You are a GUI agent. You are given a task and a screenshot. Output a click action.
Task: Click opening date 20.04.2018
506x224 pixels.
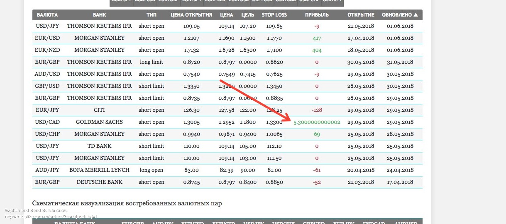pos(361,170)
